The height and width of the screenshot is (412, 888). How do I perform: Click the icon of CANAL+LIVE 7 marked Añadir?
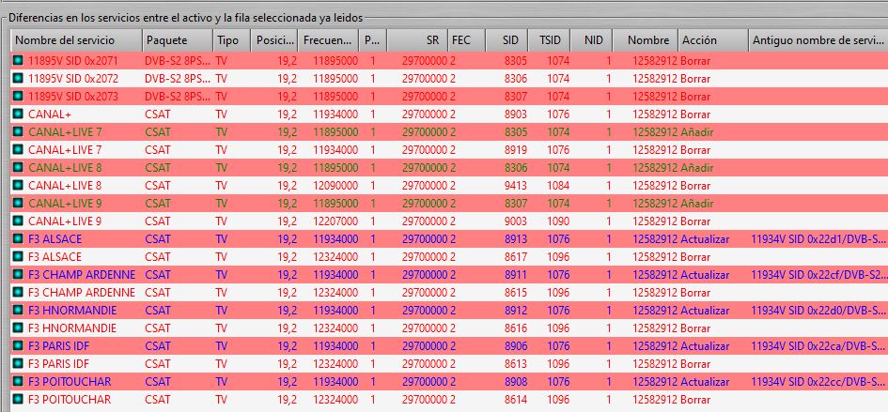pos(19,132)
